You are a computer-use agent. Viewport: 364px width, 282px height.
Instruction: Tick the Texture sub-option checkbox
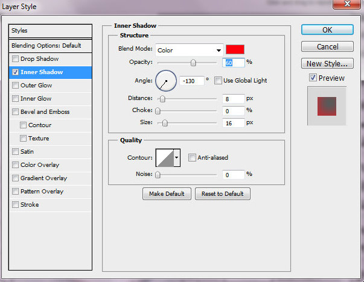23,139
